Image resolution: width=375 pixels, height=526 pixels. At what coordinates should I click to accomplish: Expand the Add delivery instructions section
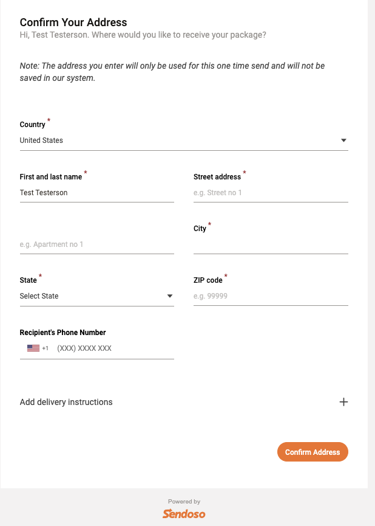coord(66,402)
